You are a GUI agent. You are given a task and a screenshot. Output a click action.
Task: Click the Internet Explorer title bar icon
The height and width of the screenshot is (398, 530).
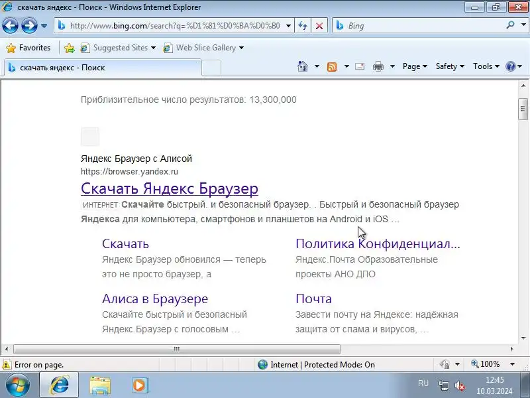click(7, 7)
